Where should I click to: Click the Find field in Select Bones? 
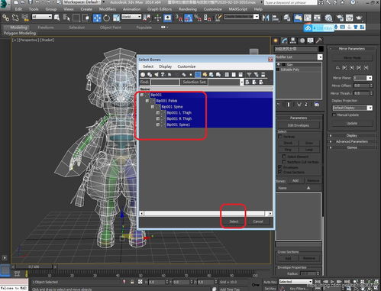click(x=165, y=82)
